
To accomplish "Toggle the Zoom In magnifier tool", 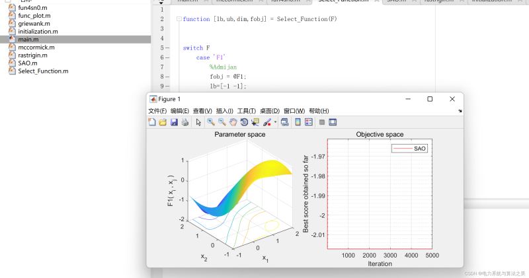I will pos(211,122).
